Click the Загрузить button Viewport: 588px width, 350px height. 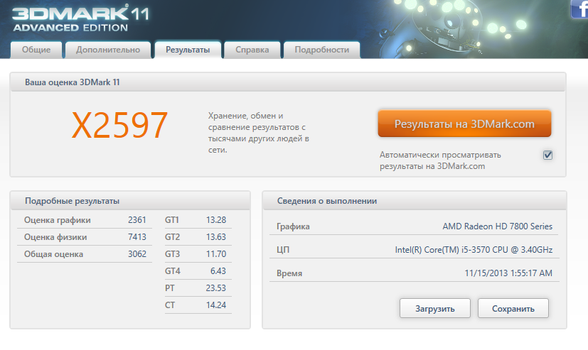coord(435,308)
